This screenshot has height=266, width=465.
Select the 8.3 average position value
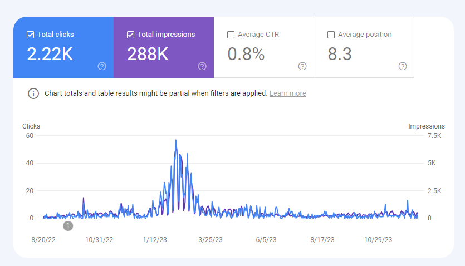pos(340,54)
